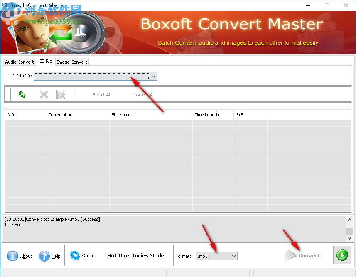Open settings via the Option gear icon
Viewport: 356px width, 277px height.
(75, 256)
